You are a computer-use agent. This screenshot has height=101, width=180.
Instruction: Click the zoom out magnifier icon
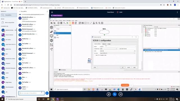click(99, 23)
